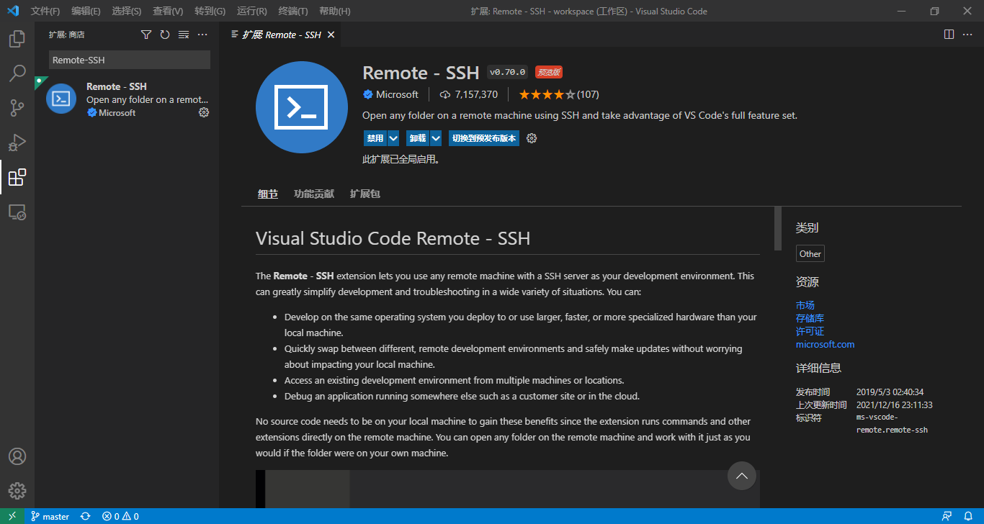Screen dimensions: 984x524
Task: Open the Extensions view icon
Action: click(17, 177)
